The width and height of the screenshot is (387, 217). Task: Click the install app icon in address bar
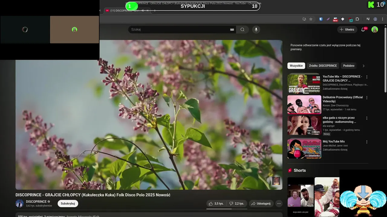pos(304,19)
